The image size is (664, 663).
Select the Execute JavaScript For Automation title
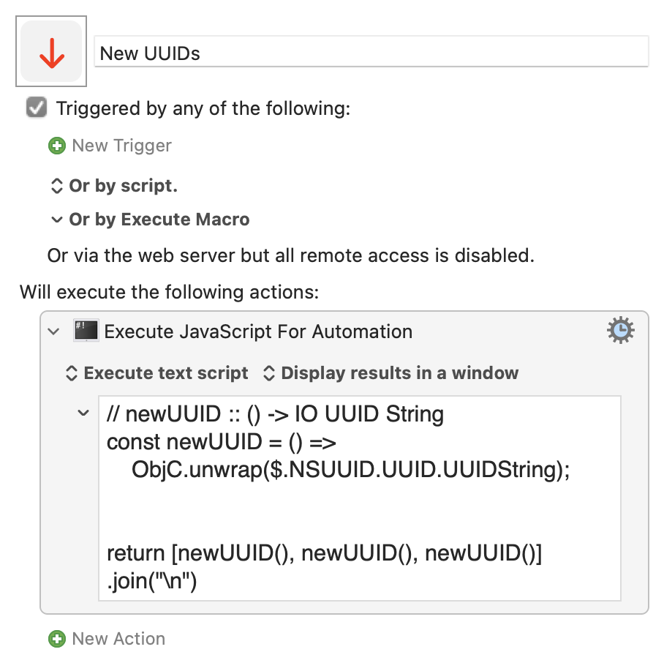(x=258, y=331)
